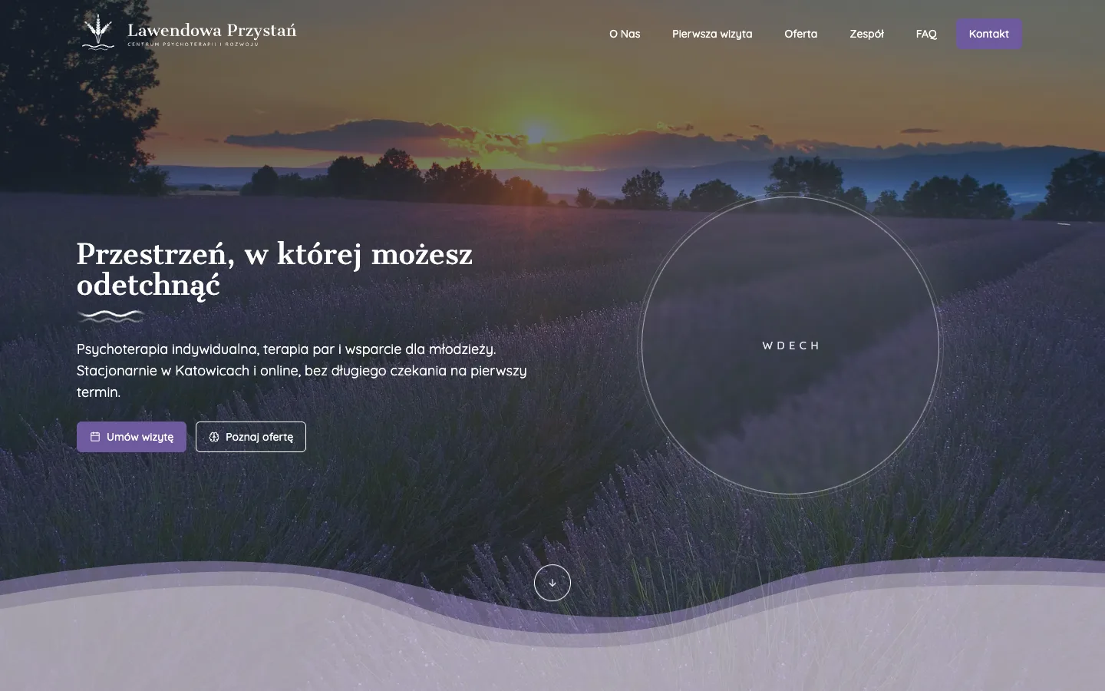The image size is (1105, 691).
Task: Click the icon in the Poznaj ofertę button
Action: 214,437
